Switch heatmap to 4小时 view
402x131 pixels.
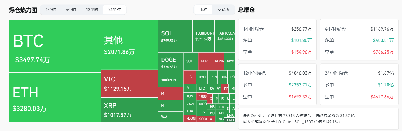click(71, 10)
